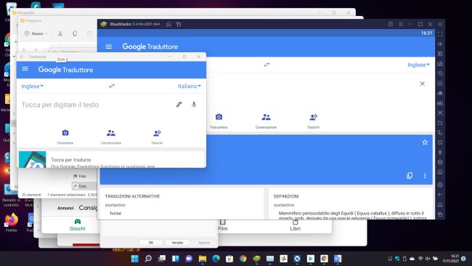The height and width of the screenshot is (266, 472).
Task: Open Trascrivi in small Traduttore window
Action: pos(157,137)
